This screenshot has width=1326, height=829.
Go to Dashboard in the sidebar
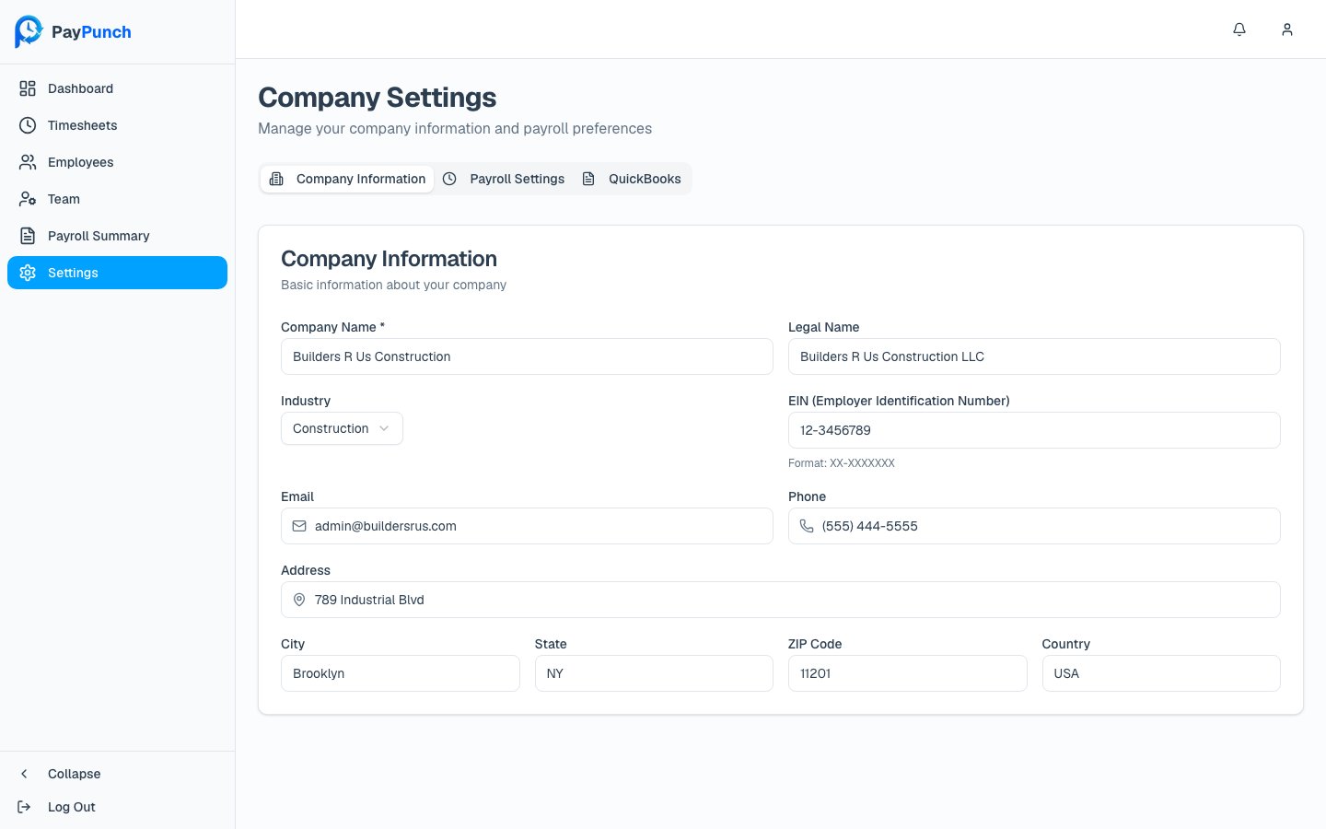(117, 88)
